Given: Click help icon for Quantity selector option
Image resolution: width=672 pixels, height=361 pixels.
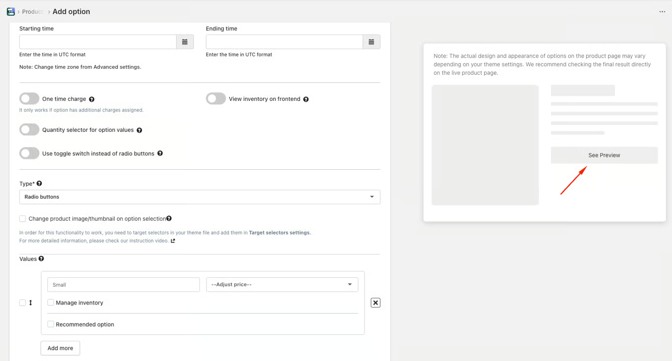Looking at the screenshot, I should coord(139,130).
